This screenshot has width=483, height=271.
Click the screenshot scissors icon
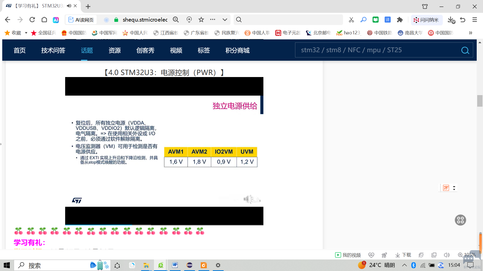(x=351, y=20)
